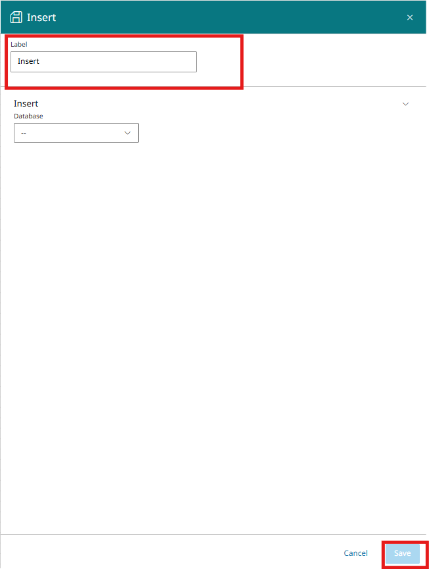Collapse the Insert section with the chevron

405,104
